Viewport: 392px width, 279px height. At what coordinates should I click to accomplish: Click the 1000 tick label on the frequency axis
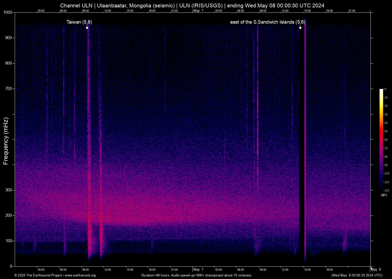coord(8,12)
